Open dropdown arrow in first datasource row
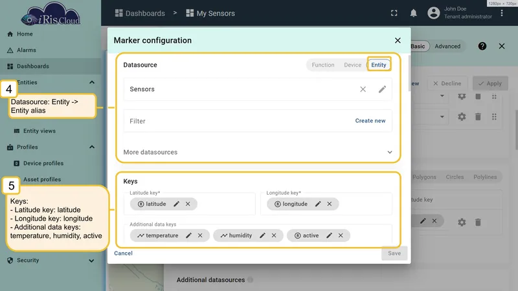Screen dimensions: 518x291 click(442, 96)
